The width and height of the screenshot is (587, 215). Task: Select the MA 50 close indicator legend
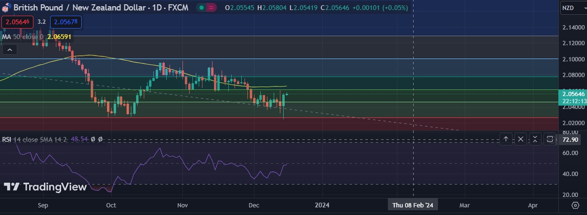click(x=23, y=36)
